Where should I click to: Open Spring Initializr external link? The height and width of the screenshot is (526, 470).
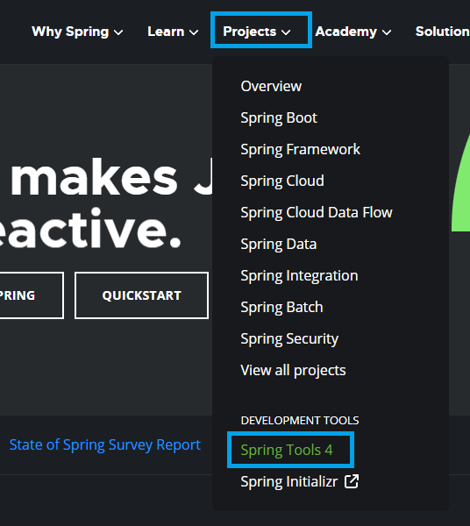(299, 481)
